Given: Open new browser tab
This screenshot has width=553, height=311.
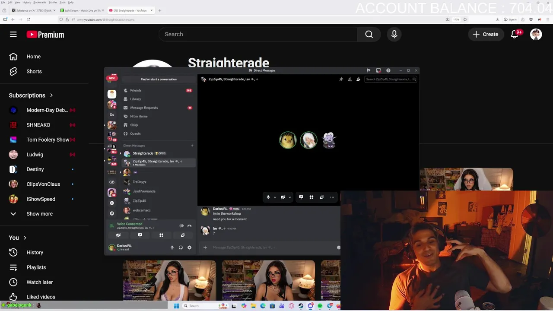Looking at the screenshot, I should [x=159, y=10].
